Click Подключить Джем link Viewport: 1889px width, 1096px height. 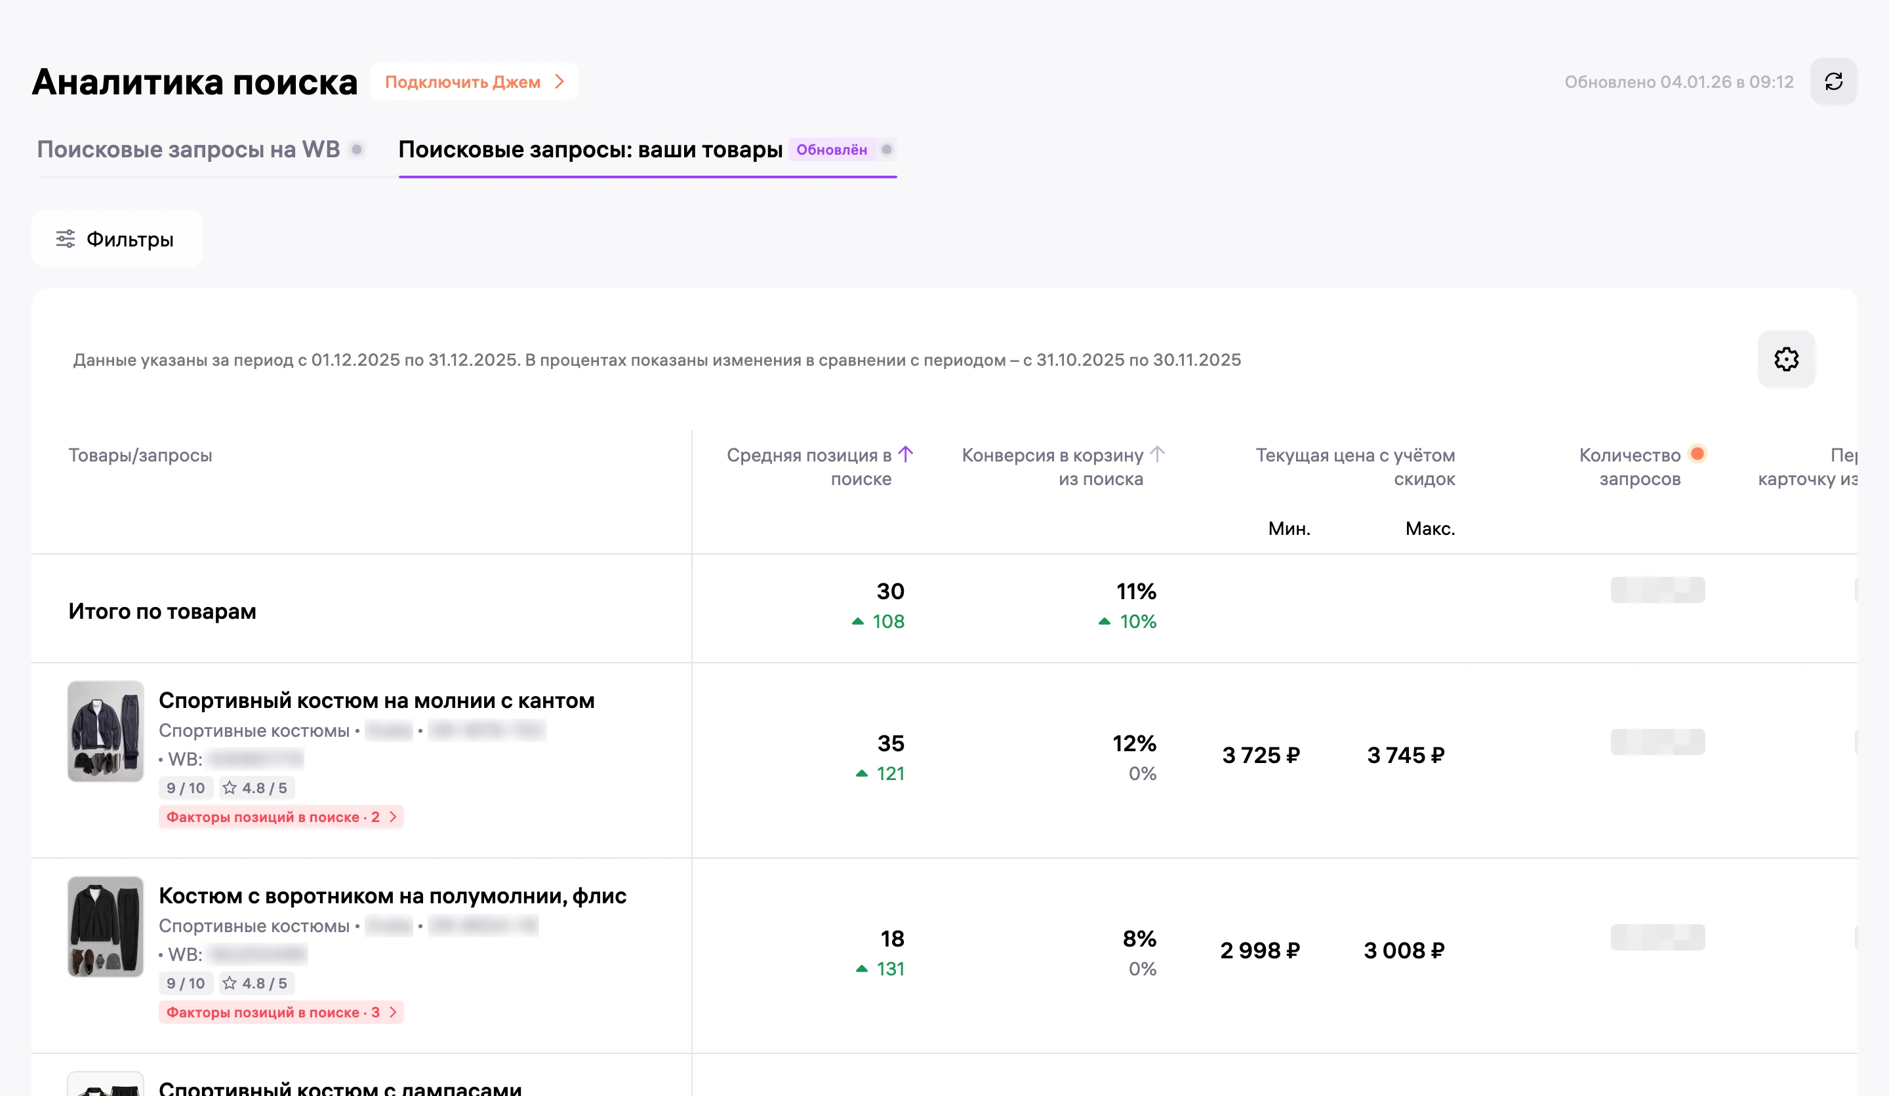[474, 82]
